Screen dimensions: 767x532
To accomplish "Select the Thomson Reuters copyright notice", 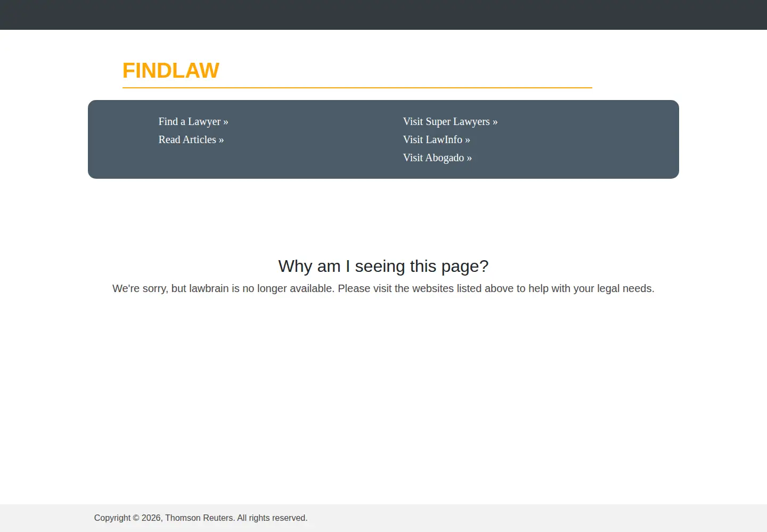I will coord(201,518).
